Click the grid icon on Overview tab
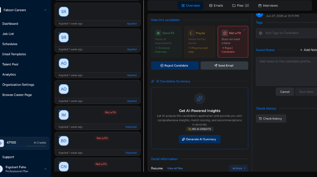Screen dimensions: 317x177 coord(183,6)
